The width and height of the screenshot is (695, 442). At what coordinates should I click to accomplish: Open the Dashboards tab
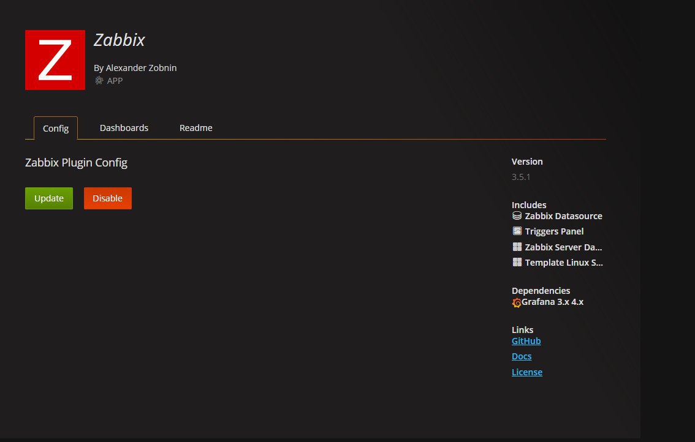(124, 127)
